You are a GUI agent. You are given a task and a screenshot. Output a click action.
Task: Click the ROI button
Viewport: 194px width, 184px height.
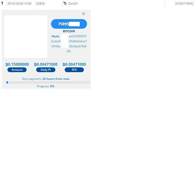tap(74, 70)
